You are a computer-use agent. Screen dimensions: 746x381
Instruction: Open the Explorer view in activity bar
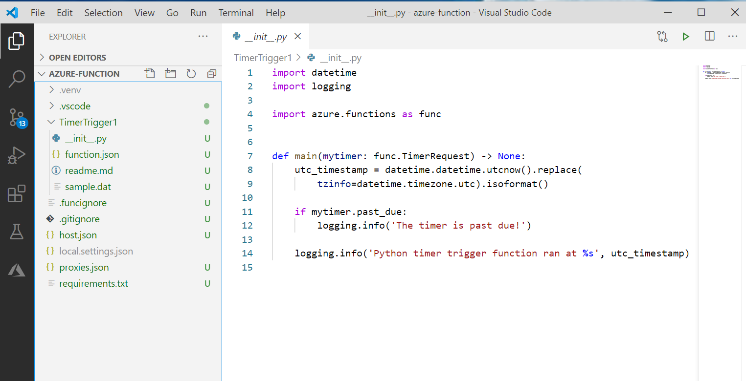point(17,41)
